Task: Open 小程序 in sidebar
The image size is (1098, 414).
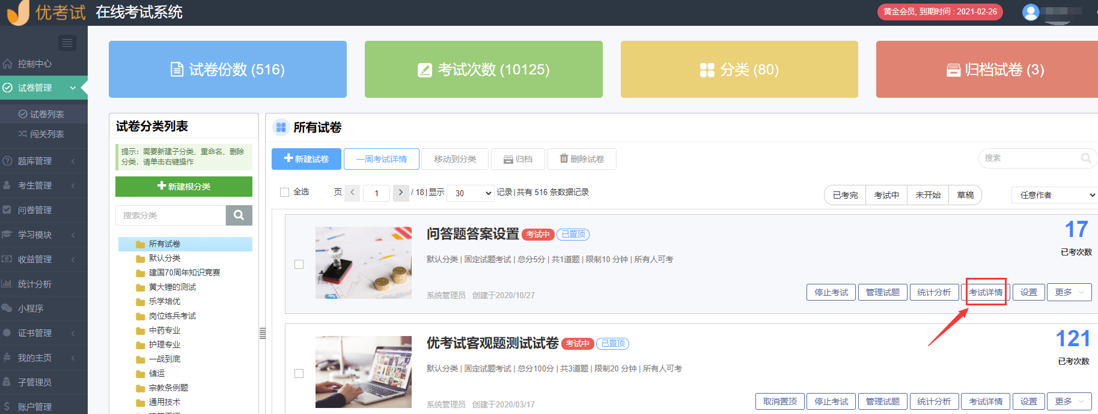Action: [x=44, y=308]
